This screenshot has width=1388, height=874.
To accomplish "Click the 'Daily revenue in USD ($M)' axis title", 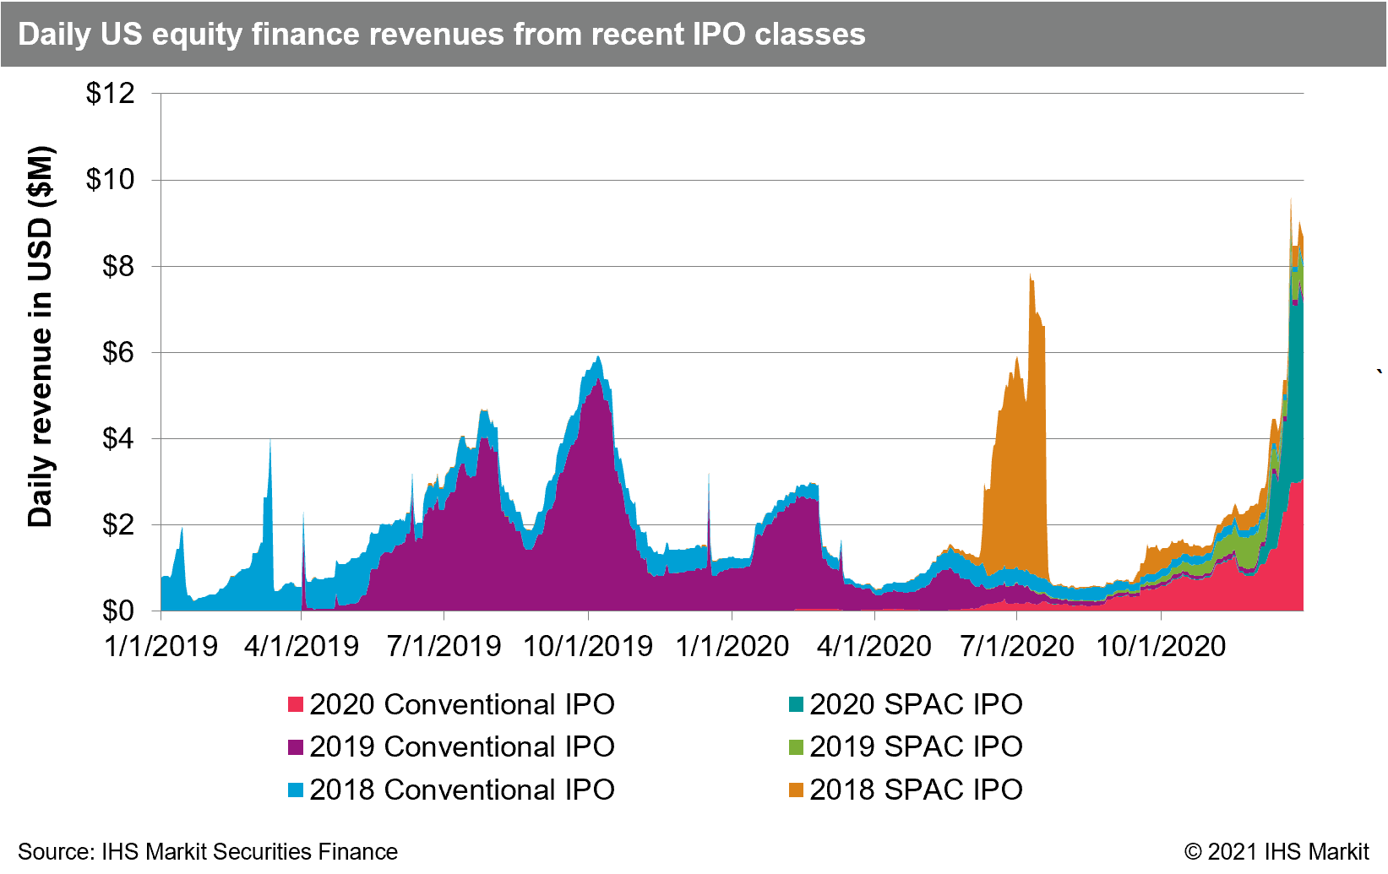I will 40,336.
